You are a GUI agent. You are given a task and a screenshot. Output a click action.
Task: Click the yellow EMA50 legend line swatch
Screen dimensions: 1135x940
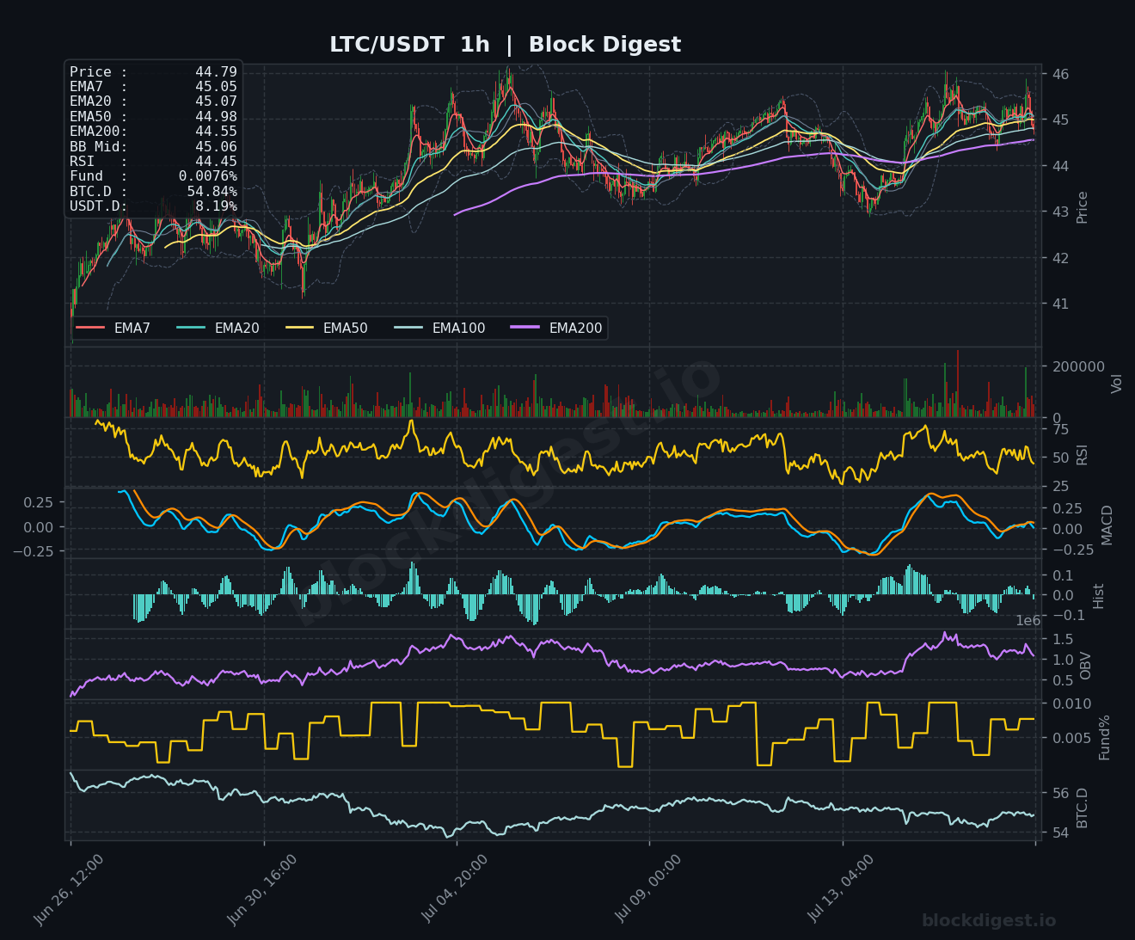(x=299, y=328)
